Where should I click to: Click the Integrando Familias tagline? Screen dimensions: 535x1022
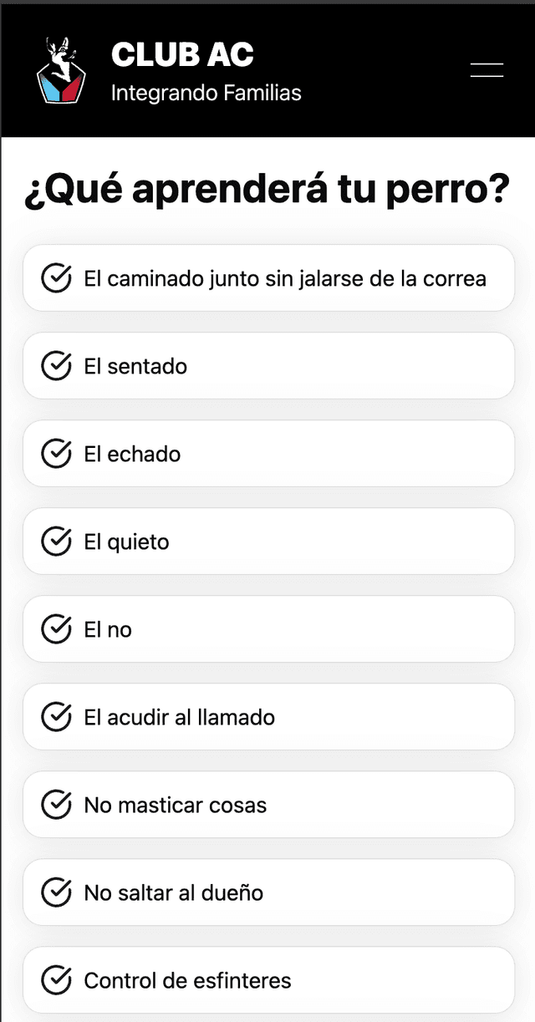click(x=206, y=93)
